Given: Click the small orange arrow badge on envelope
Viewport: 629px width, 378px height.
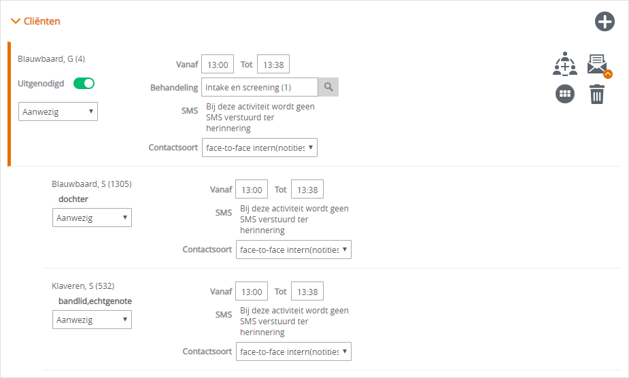Looking at the screenshot, I should 608,74.
